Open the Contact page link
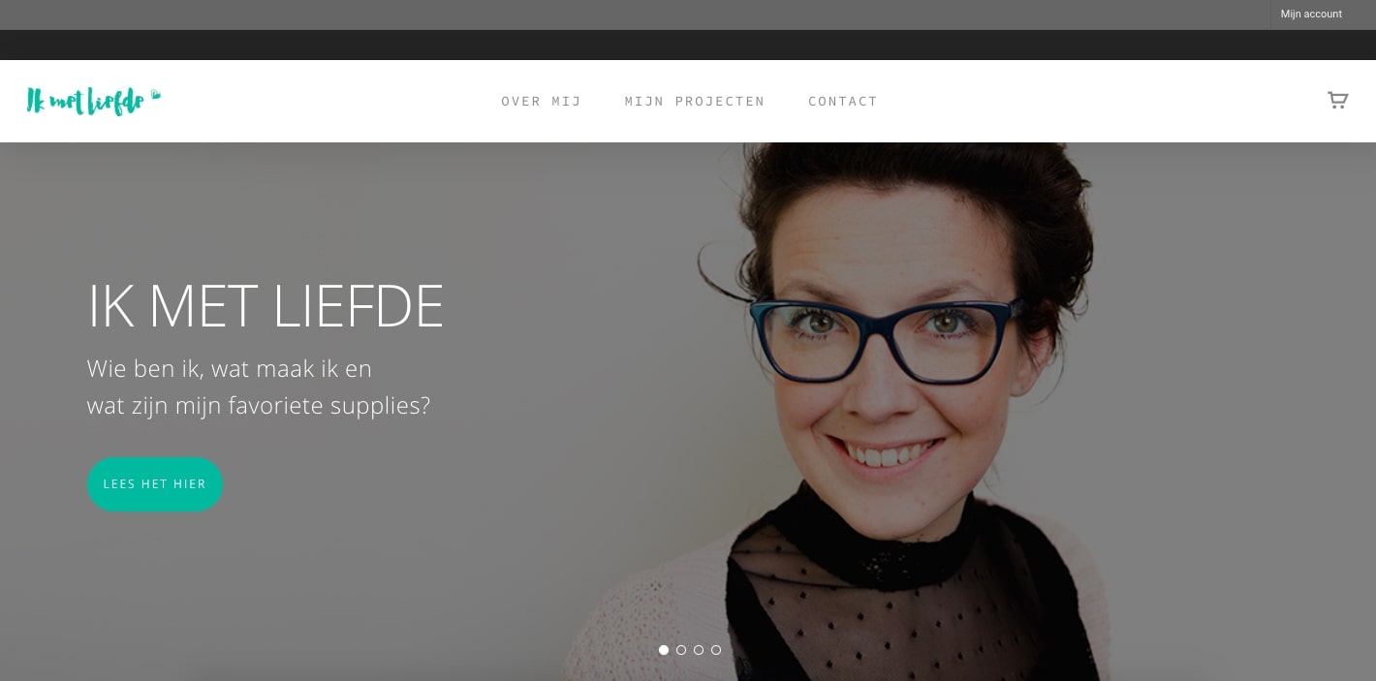Viewport: 1376px width, 681px height. pyautogui.click(x=843, y=101)
